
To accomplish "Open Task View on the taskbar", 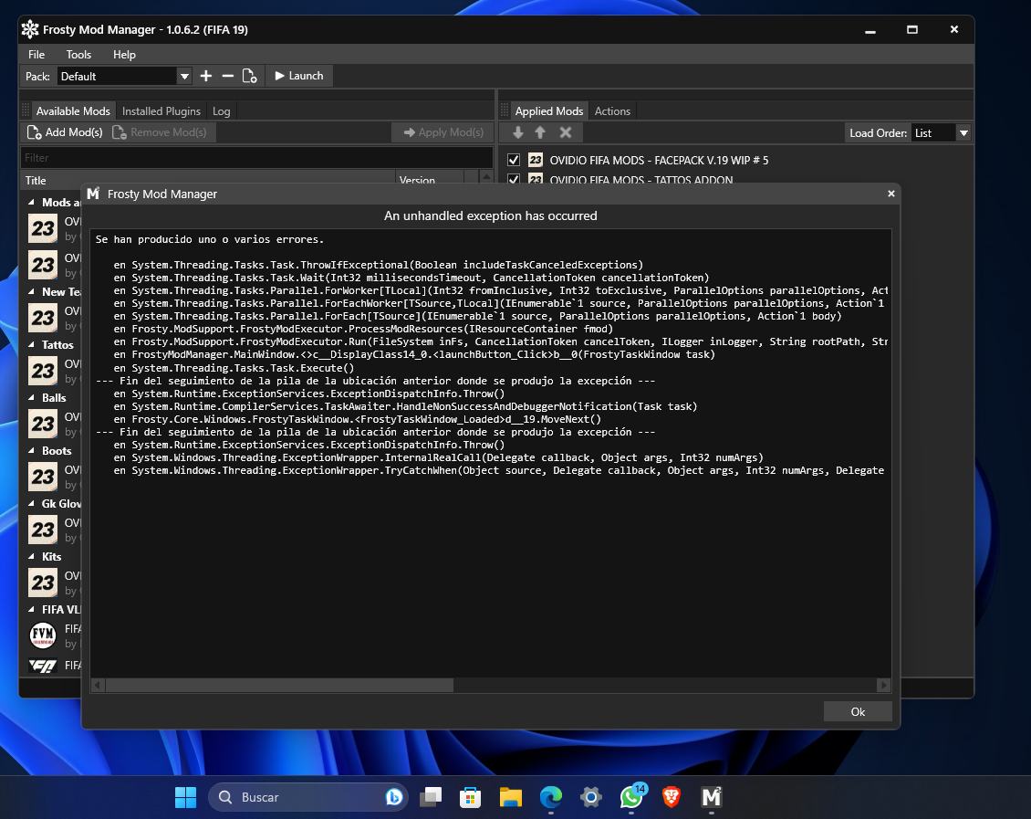I will click(431, 797).
